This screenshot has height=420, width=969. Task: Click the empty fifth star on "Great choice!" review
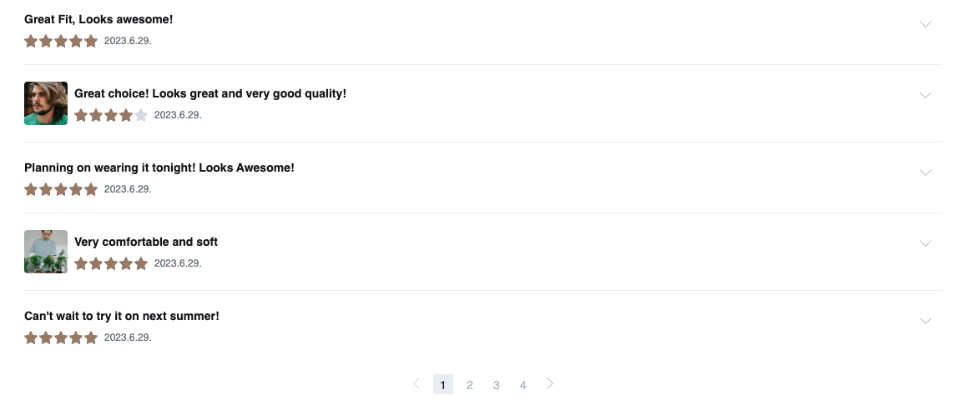pyautogui.click(x=141, y=115)
